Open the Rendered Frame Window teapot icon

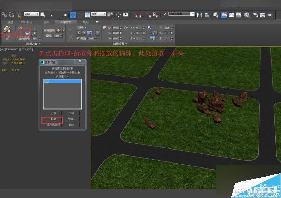[x=262, y=15]
